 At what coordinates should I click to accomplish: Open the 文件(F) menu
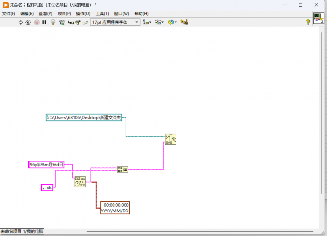click(9, 14)
